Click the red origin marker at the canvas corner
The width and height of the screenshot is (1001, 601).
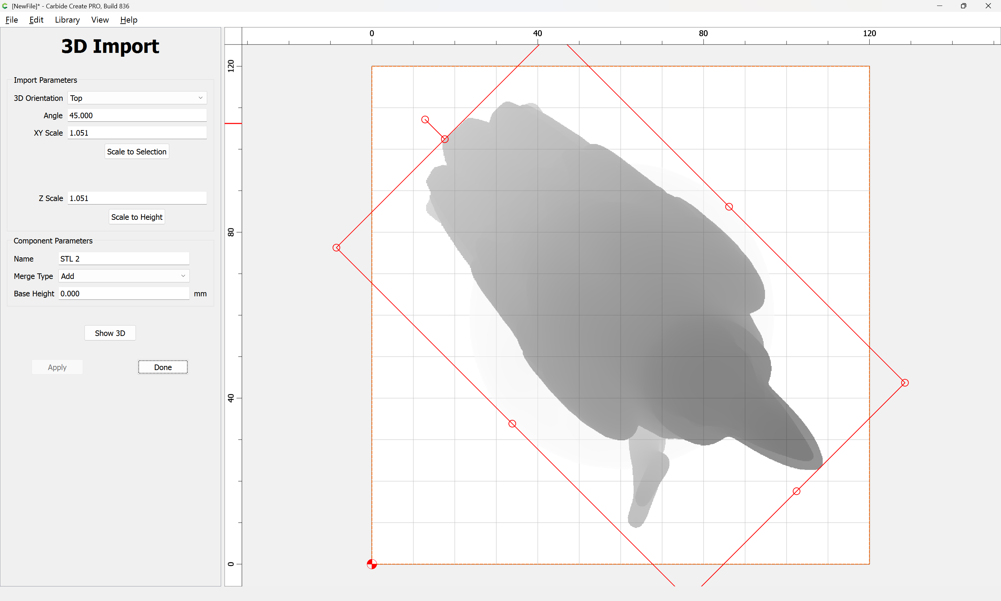coord(372,564)
